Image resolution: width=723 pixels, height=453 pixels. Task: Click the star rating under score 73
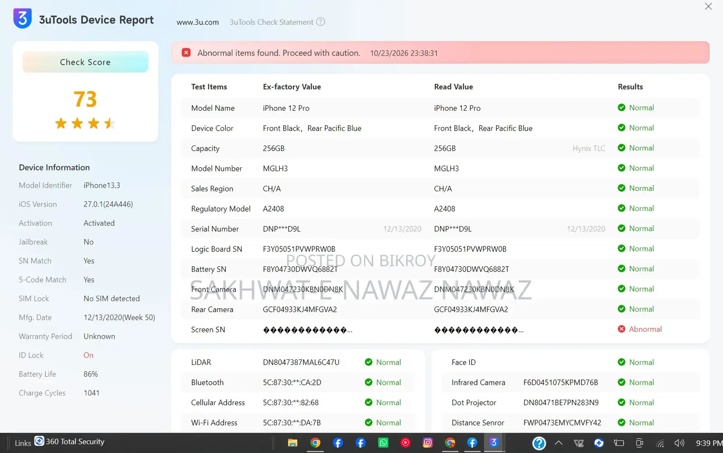point(85,123)
